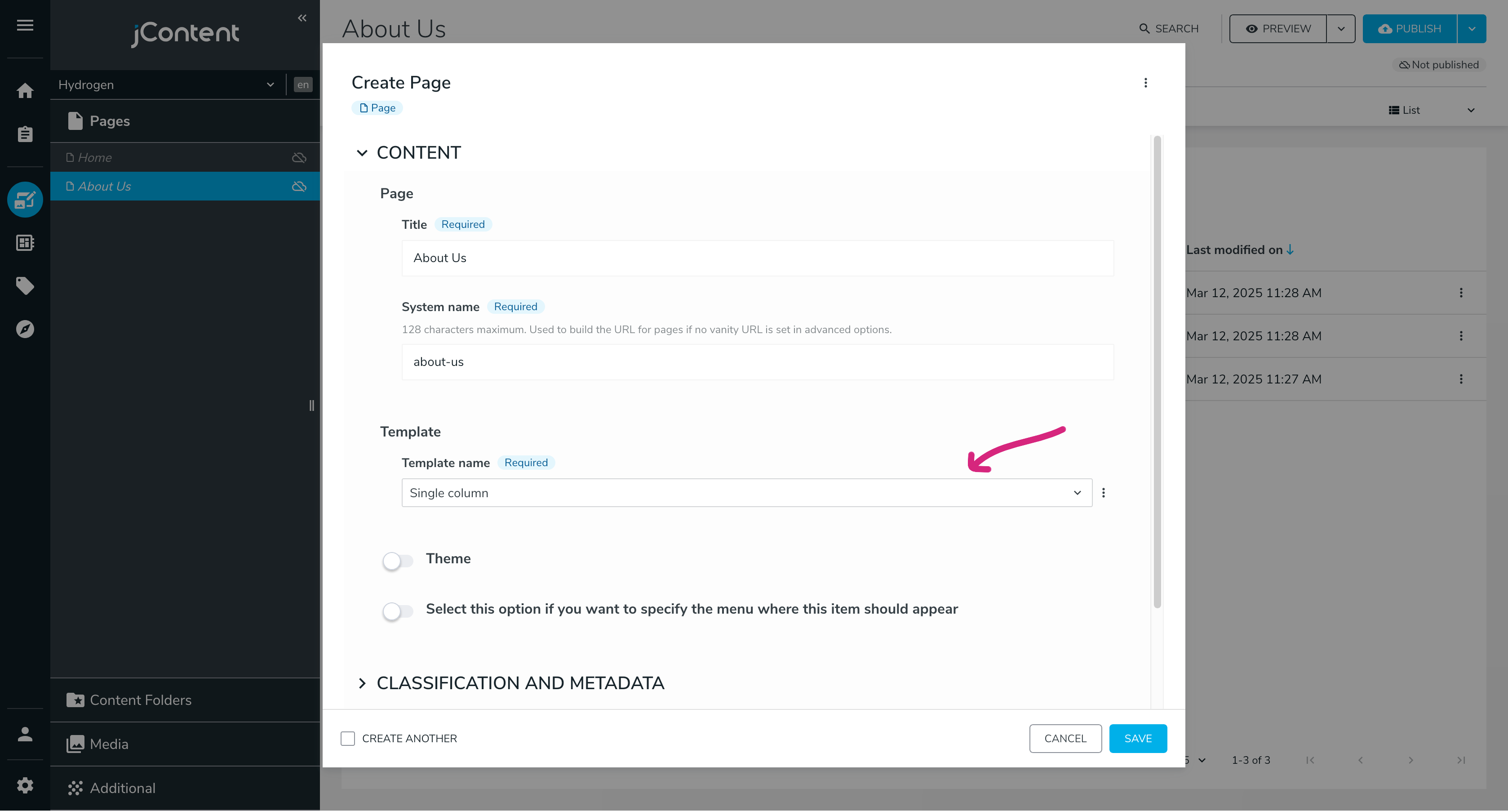Open the Template name dropdown
Viewport: 1508px width, 811px height.
746,492
